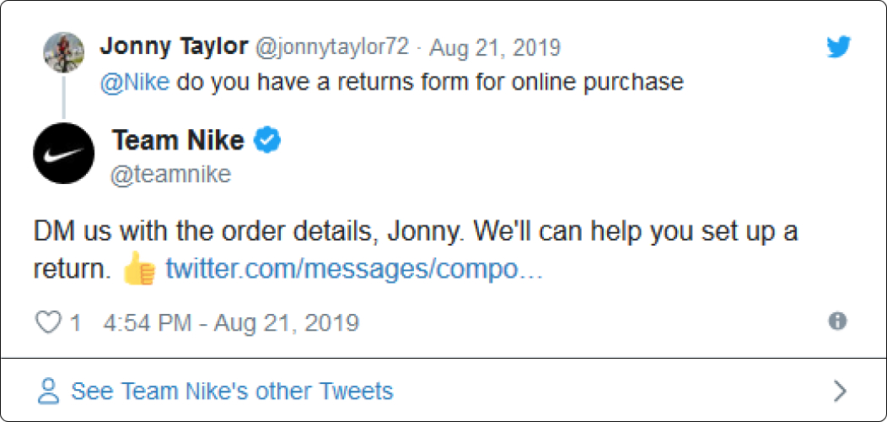Viewport: 887px width, 422px height.
Task: Like the tweet with the heart icon
Action: [x=48, y=322]
